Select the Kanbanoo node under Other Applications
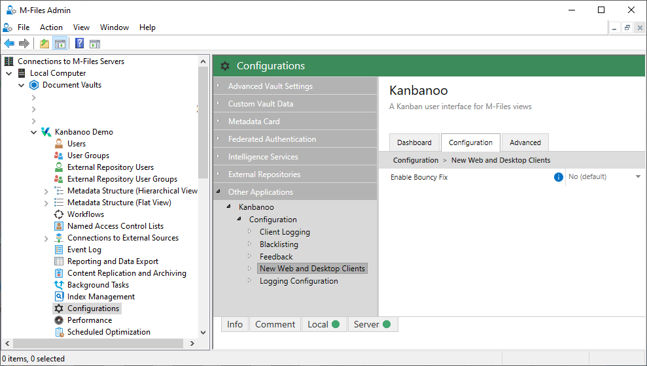This screenshot has width=647, height=366. pos(256,207)
